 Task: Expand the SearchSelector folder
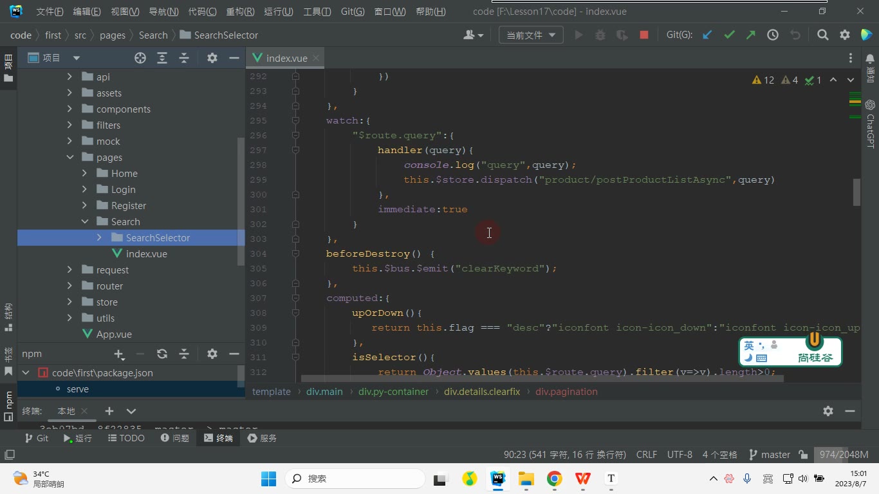[x=100, y=238]
